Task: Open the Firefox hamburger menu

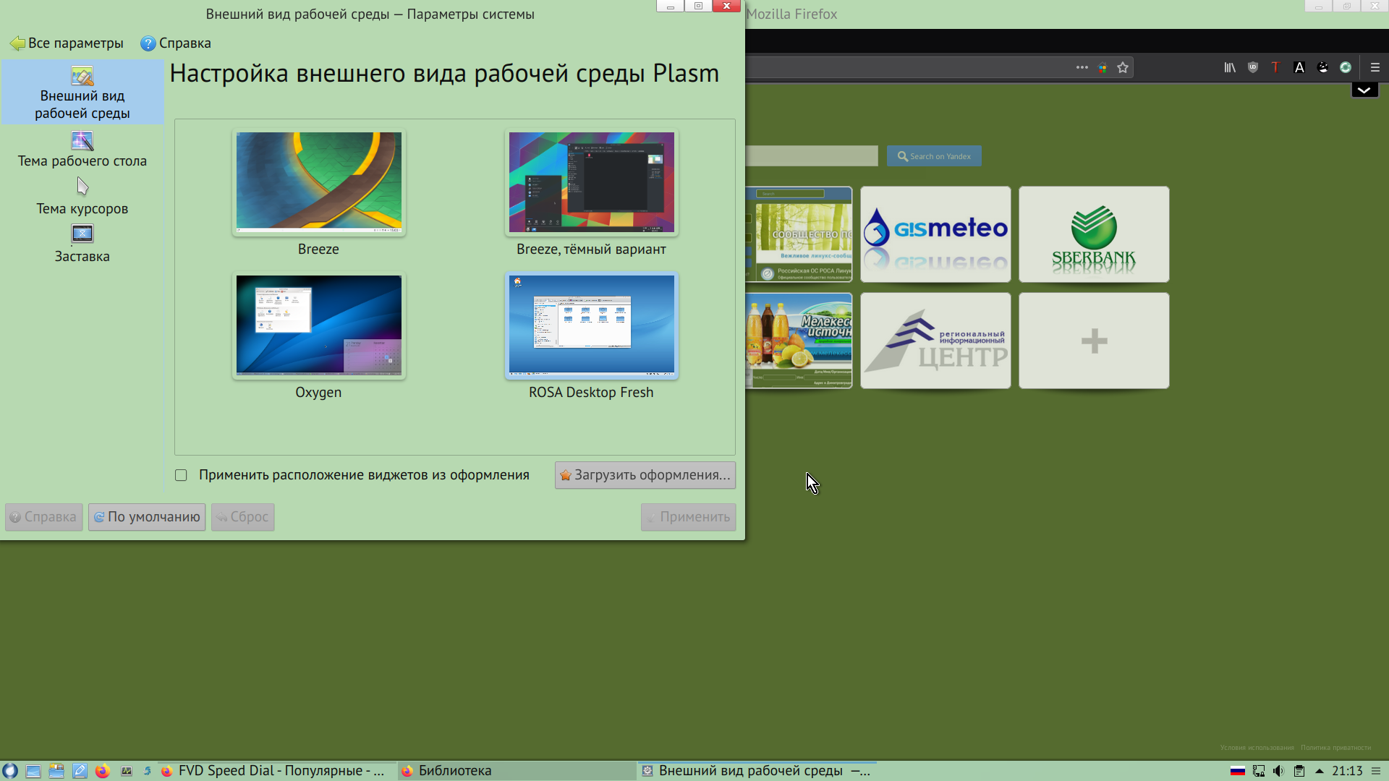Action: [x=1375, y=67]
